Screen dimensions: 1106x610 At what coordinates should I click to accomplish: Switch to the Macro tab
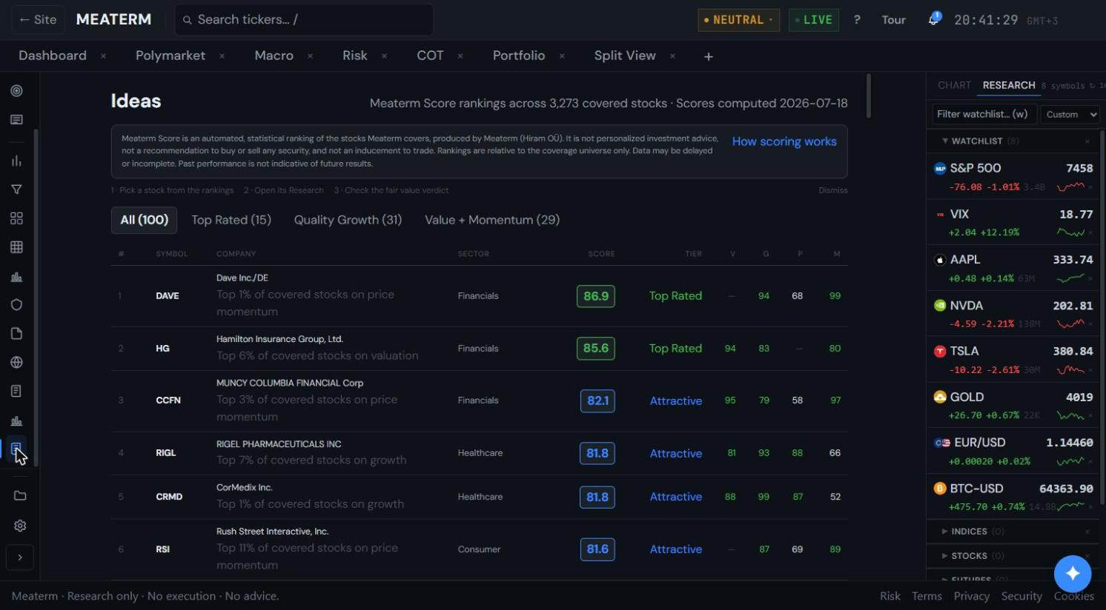coord(274,56)
